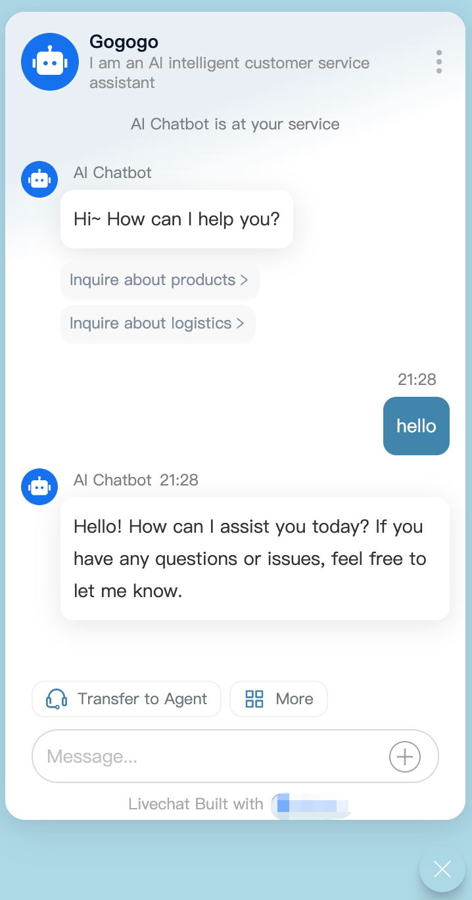Image resolution: width=472 pixels, height=900 pixels.
Task: Focus the Message input field
Action: (x=210, y=756)
